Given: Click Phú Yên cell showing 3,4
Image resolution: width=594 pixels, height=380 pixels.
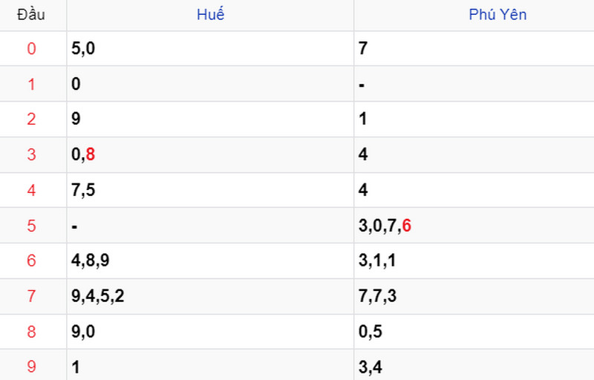Looking at the screenshot, I should [x=474, y=365].
